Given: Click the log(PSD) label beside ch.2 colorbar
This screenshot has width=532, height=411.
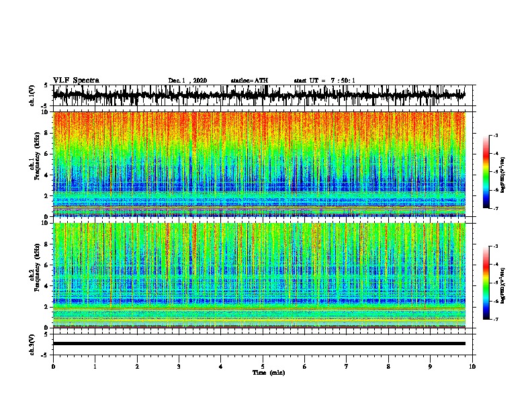Looking at the screenshot, I should [x=503, y=285].
